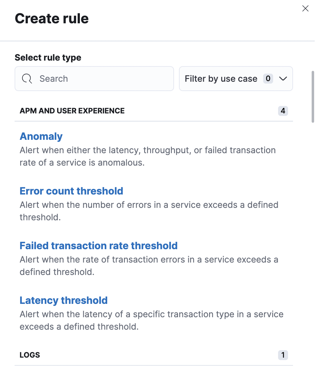Select the Error count threshold rule type
Image resolution: width=316 pixels, height=366 pixels.
pyautogui.click(x=71, y=191)
